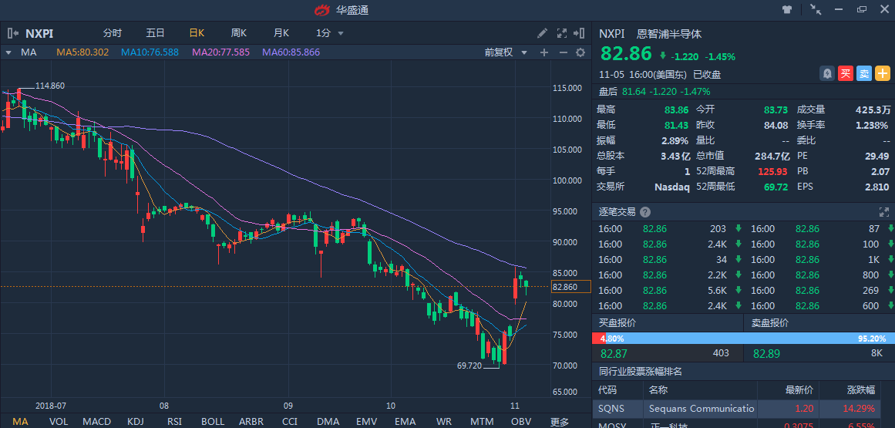Click the red 买 buy button
The image size is (895, 428).
[x=846, y=73]
